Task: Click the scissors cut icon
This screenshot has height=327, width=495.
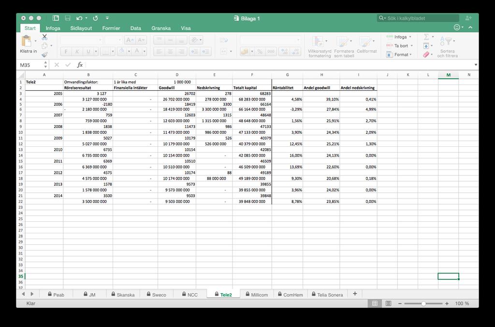Action: (x=44, y=37)
